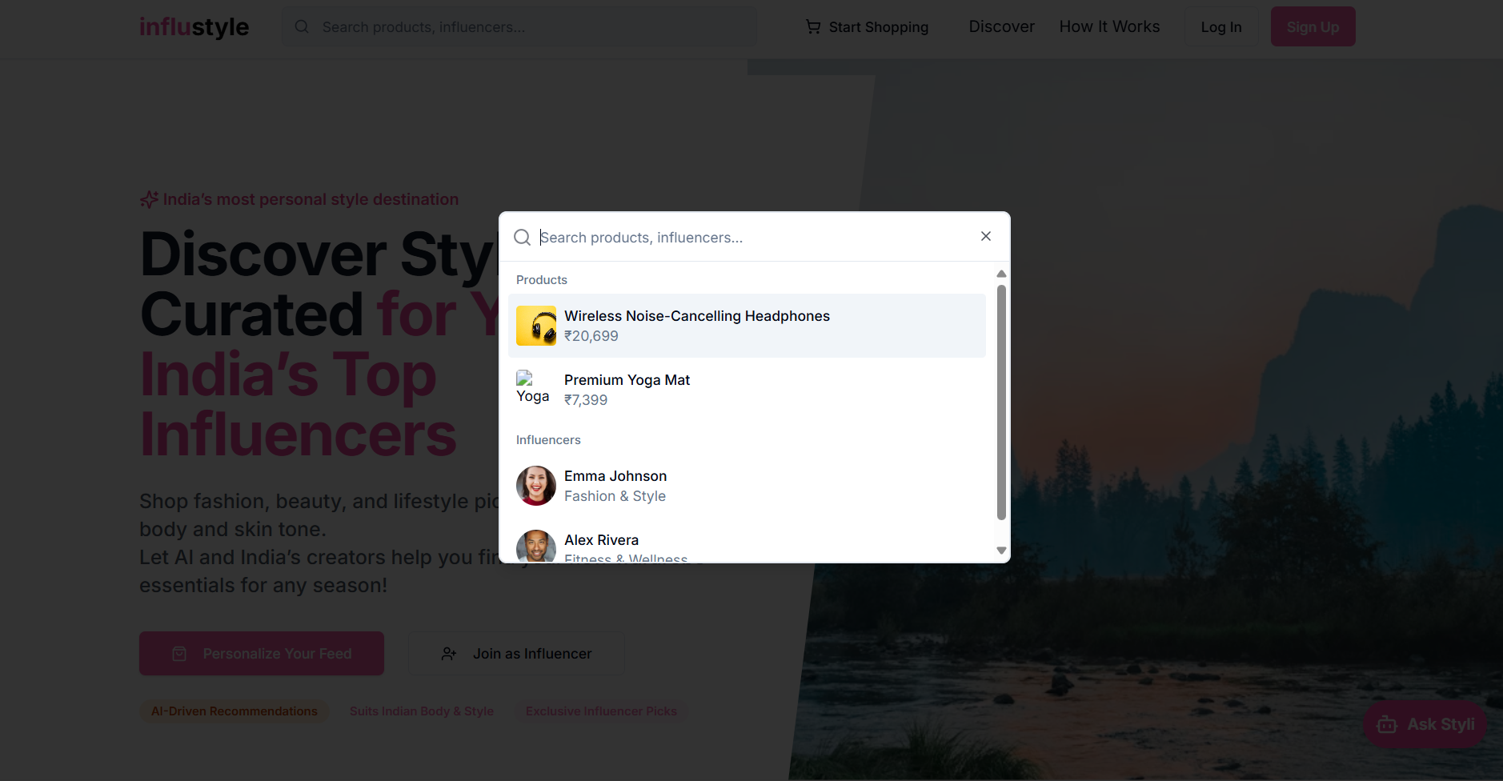Click the ₹7,399 price text
Viewport: 1503px width, 781px height.
point(586,400)
